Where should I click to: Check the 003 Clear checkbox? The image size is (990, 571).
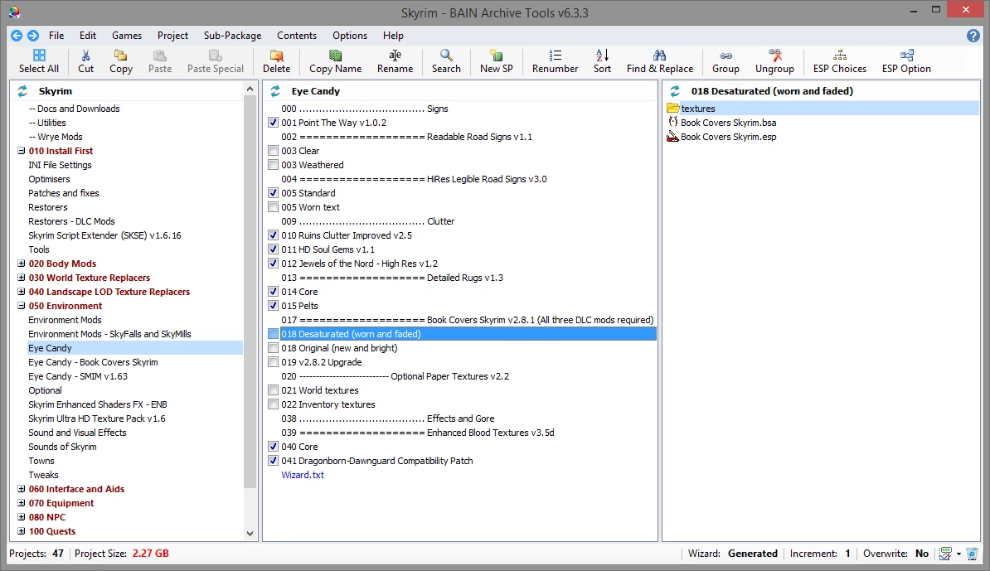coord(273,151)
